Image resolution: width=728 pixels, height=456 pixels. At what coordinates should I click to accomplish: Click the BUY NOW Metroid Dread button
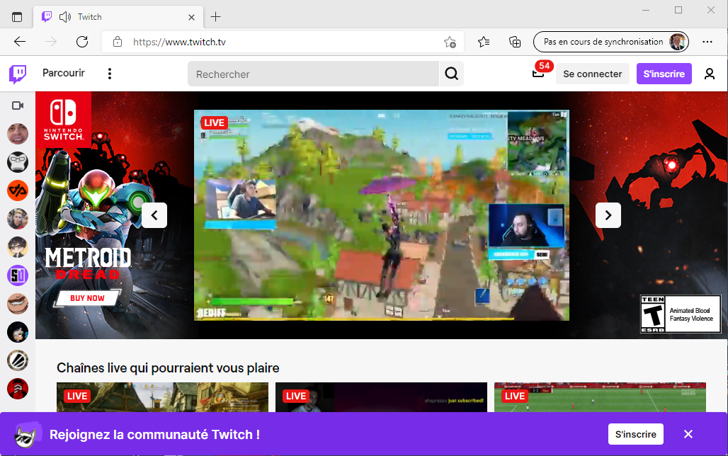pyautogui.click(x=87, y=298)
